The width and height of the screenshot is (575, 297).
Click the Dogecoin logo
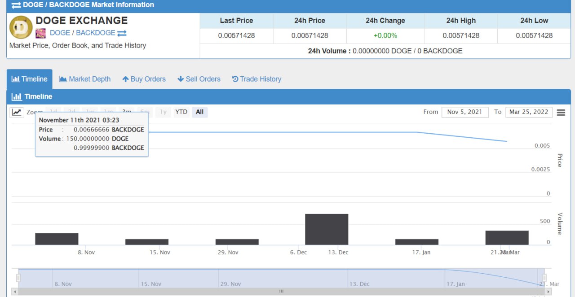(x=21, y=27)
